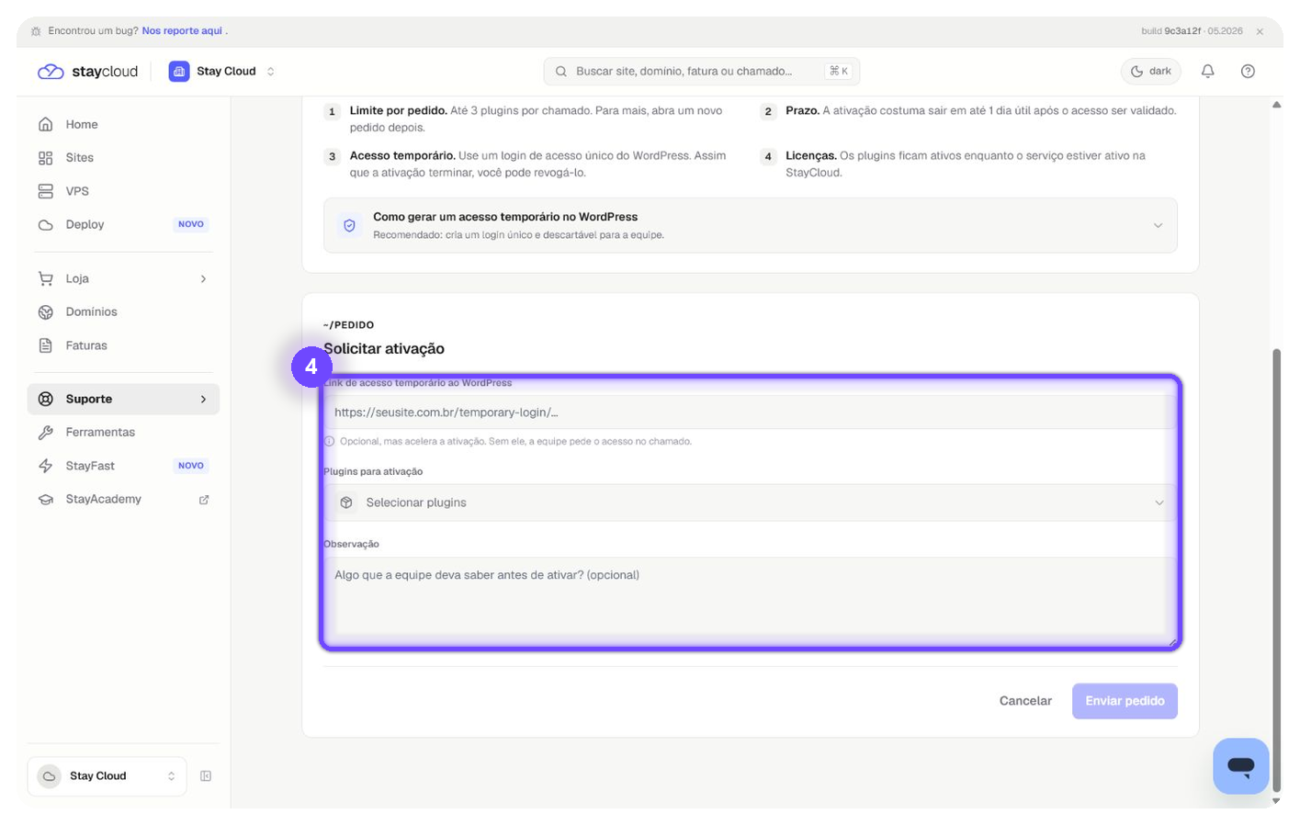Click the shield icon in the WordPress access card
The width and height of the screenshot is (1300, 825).
coord(349,225)
